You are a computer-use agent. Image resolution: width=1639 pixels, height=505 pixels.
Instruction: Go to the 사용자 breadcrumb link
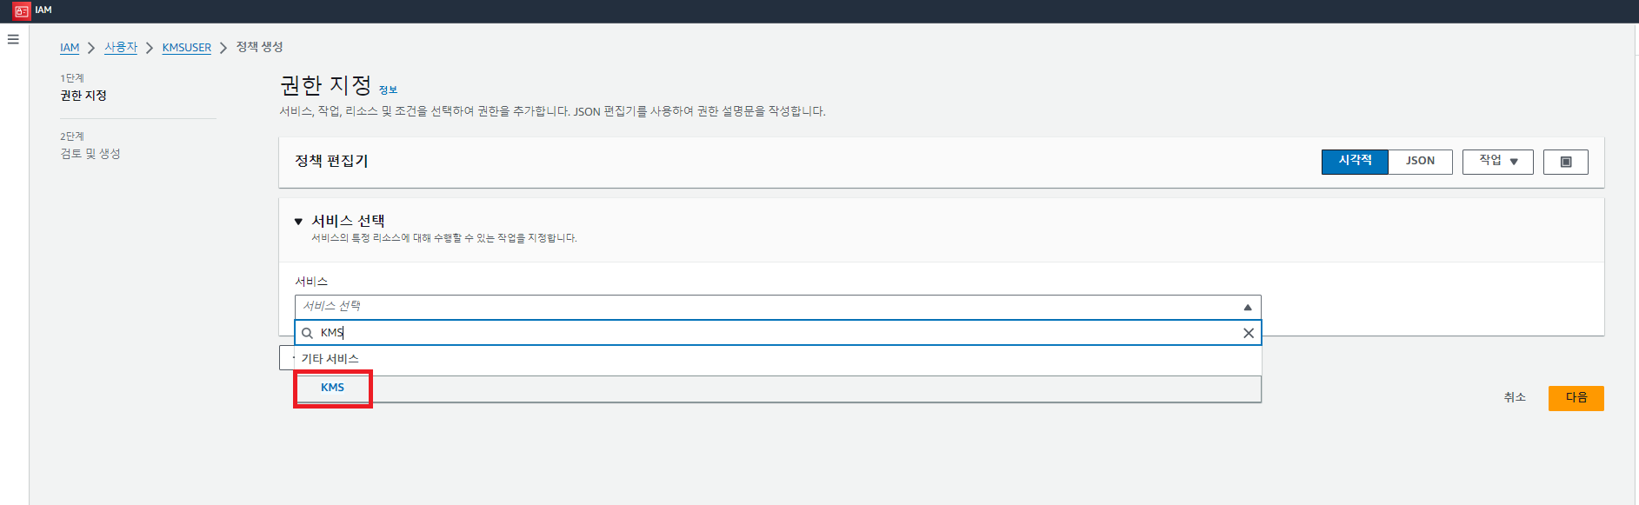121,47
